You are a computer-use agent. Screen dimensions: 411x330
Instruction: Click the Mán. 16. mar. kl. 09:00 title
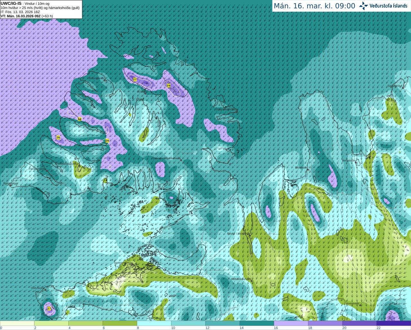click(x=314, y=6)
